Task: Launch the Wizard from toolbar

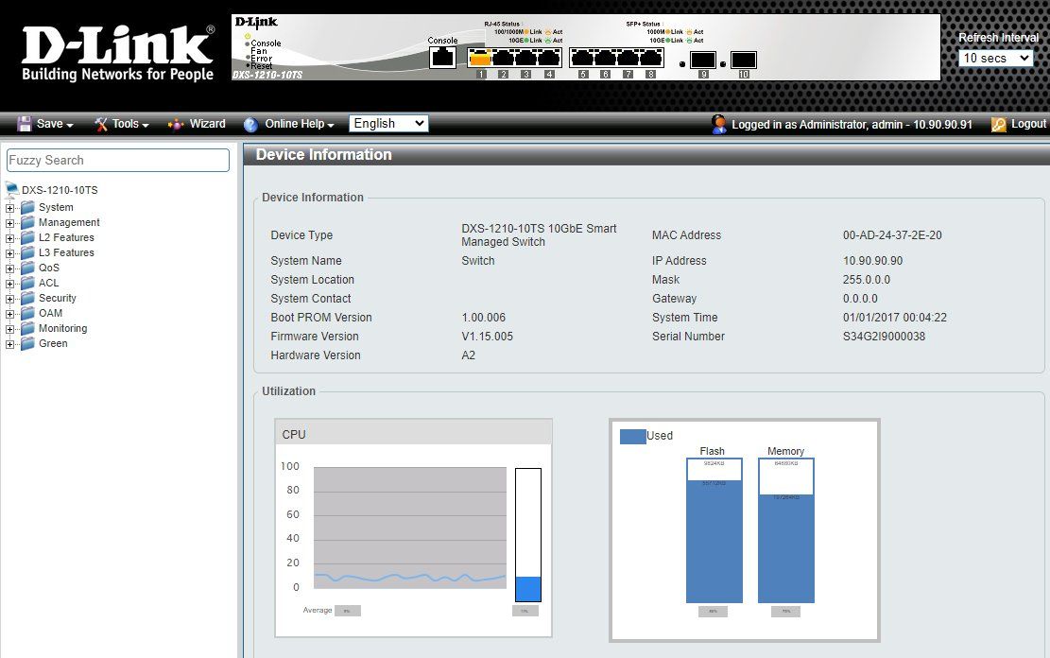Action: tap(208, 124)
